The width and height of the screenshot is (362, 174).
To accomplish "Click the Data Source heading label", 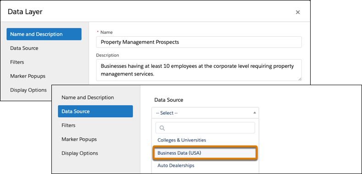I will 168,100.
